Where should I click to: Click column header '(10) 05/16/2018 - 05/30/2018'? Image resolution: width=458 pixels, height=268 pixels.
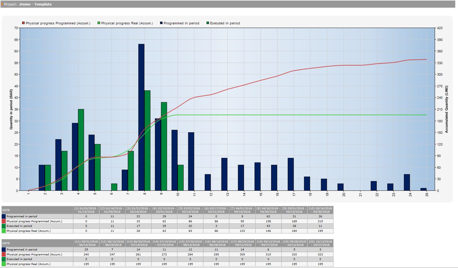click(320, 210)
